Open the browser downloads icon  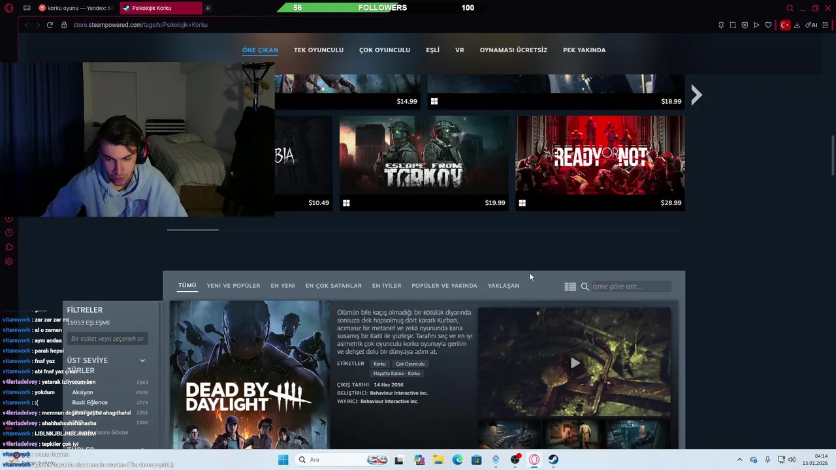(x=797, y=25)
